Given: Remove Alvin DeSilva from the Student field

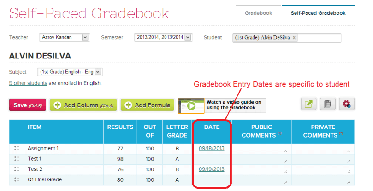Looking at the screenshot, I should 294,38.
